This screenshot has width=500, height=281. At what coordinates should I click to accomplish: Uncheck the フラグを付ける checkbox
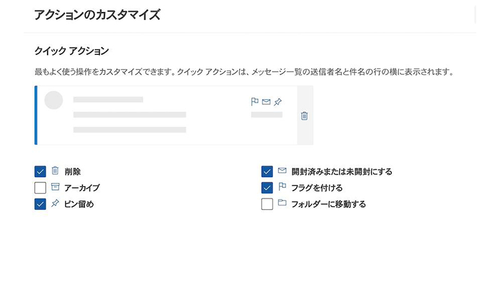pos(267,188)
